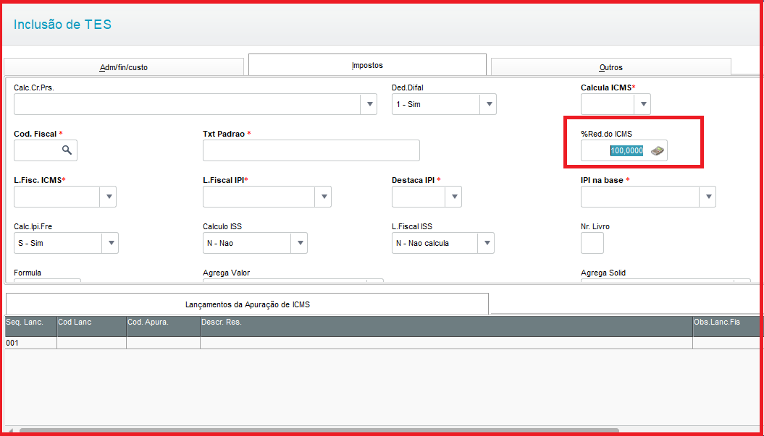The height and width of the screenshot is (436, 764).
Task: Expand the Ded.Difal dropdown showing 1 - Sim
Action: 488,104
